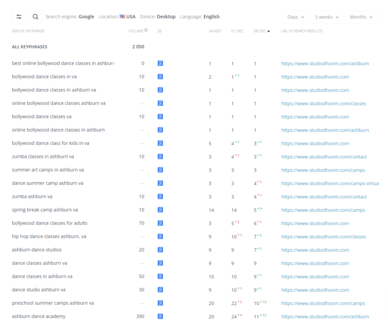This screenshot has width=388, height=322.
Task: Click the volume info icon
Action: pos(146,30)
